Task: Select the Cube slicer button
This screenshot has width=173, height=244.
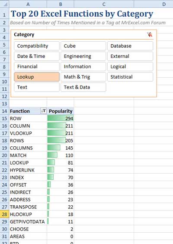Action: point(83,46)
